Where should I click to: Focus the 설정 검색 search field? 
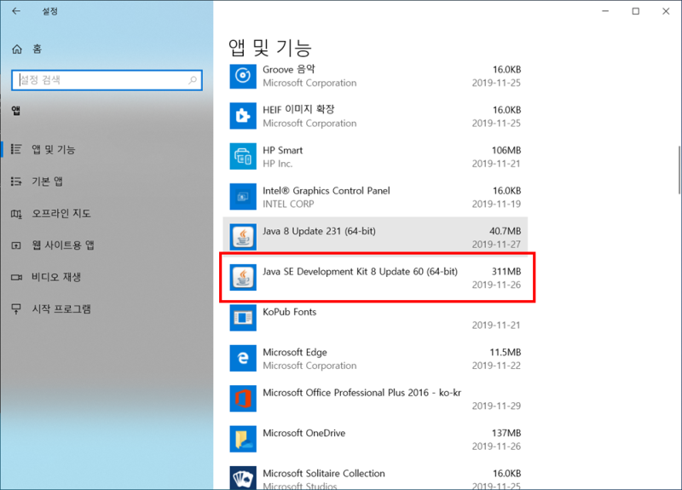point(107,80)
